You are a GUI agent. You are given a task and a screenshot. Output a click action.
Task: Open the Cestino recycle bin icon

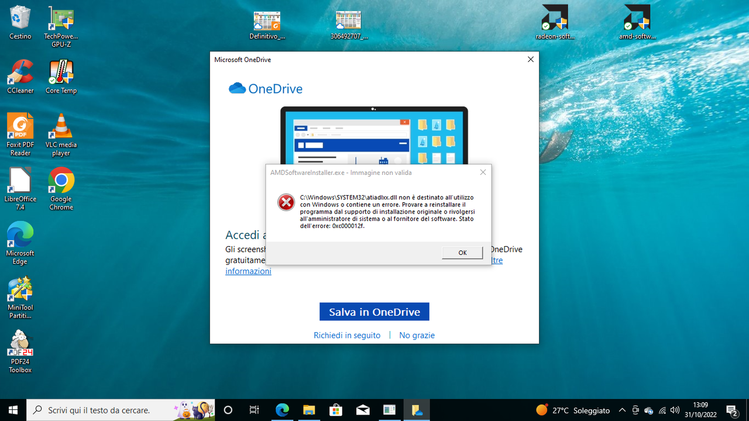pos(20,23)
